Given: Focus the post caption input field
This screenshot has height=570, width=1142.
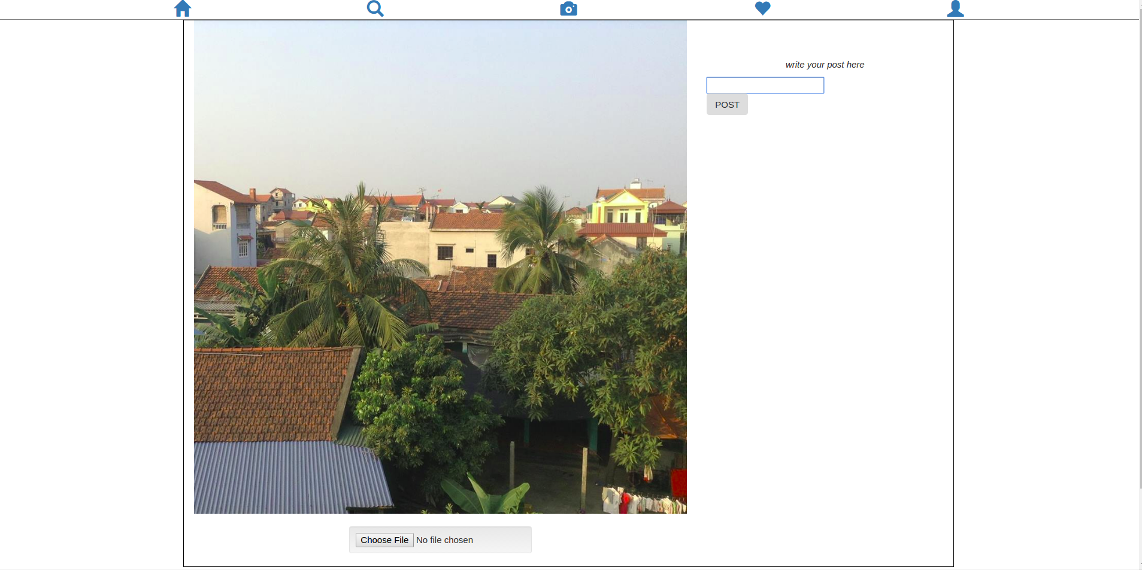Looking at the screenshot, I should [x=765, y=85].
